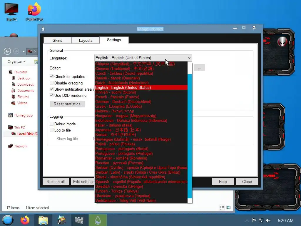This screenshot has height=226, width=301.
Task: Select the Rainmeter droplet taskbar button
Action: click(x=98, y=220)
